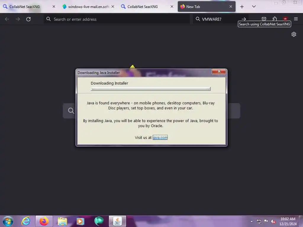The image size is (303, 227).
Task: Close the second CollabNet SearXNG tab
Action: coord(172,7)
